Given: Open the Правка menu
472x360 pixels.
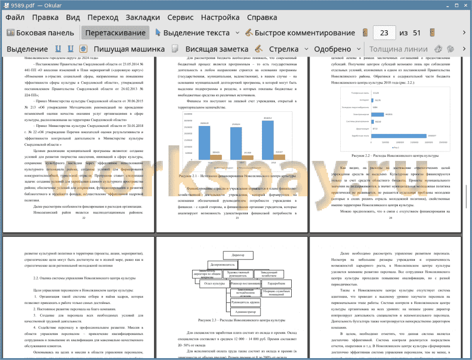Looking at the screenshot, I should click(45, 17).
